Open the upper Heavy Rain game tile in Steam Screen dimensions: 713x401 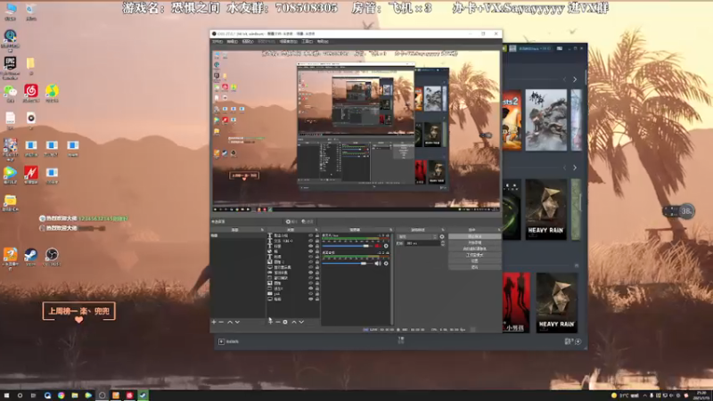[x=545, y=209]
